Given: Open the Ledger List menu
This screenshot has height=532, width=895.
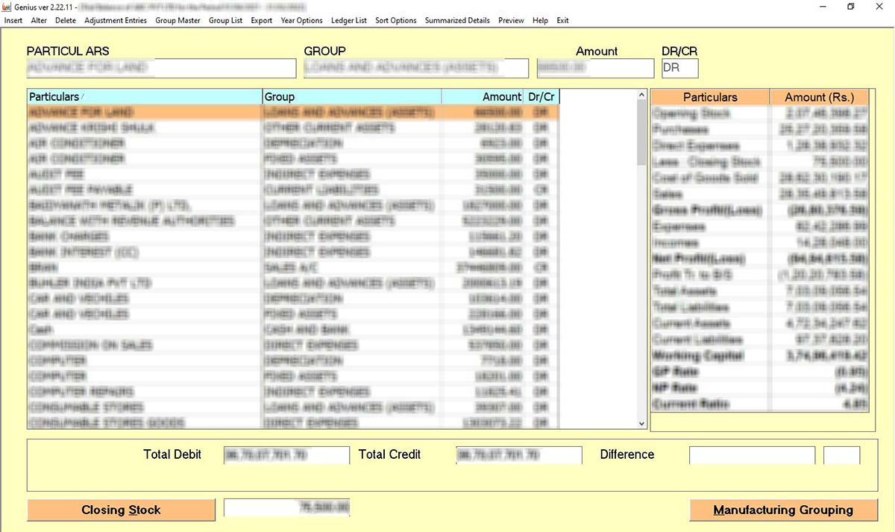Looking at the screenshot, I should [x=348, y=20].
